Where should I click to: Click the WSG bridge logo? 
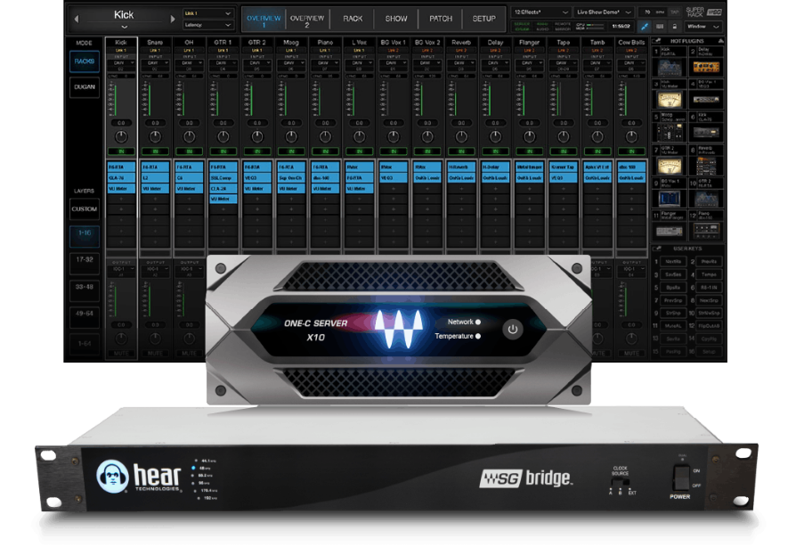coord(526,478)
